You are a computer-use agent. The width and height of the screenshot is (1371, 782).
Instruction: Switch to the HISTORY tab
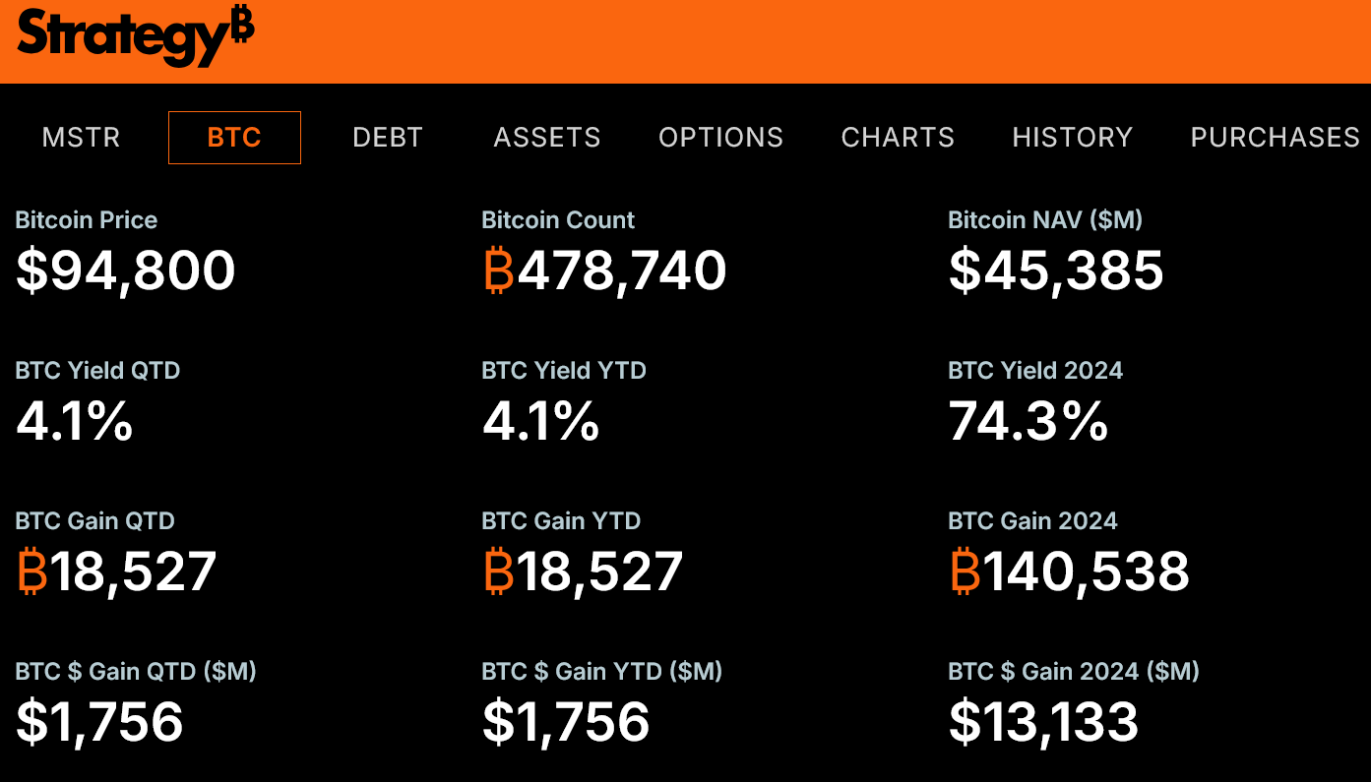coord(1073,137)
